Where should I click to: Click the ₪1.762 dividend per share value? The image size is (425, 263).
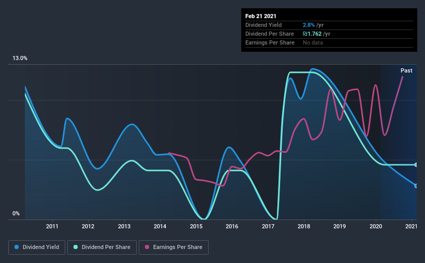(x=312, y=34)
